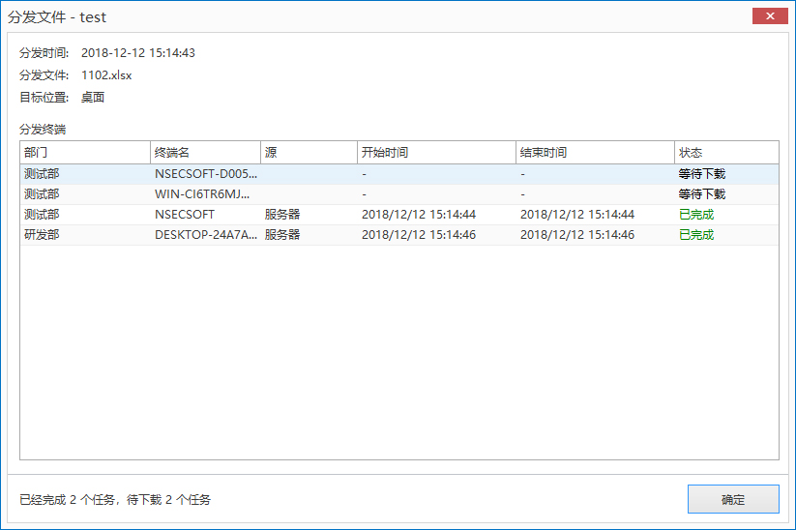The width and height of the screenshot is (796, 530).
Task: Click the 源 column header
Action: tap(309, 153)
